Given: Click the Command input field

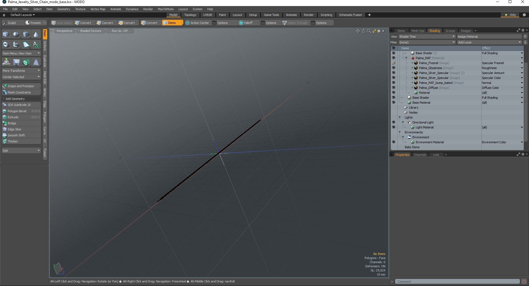Looking at the screenshot, I should click(457, 282).
